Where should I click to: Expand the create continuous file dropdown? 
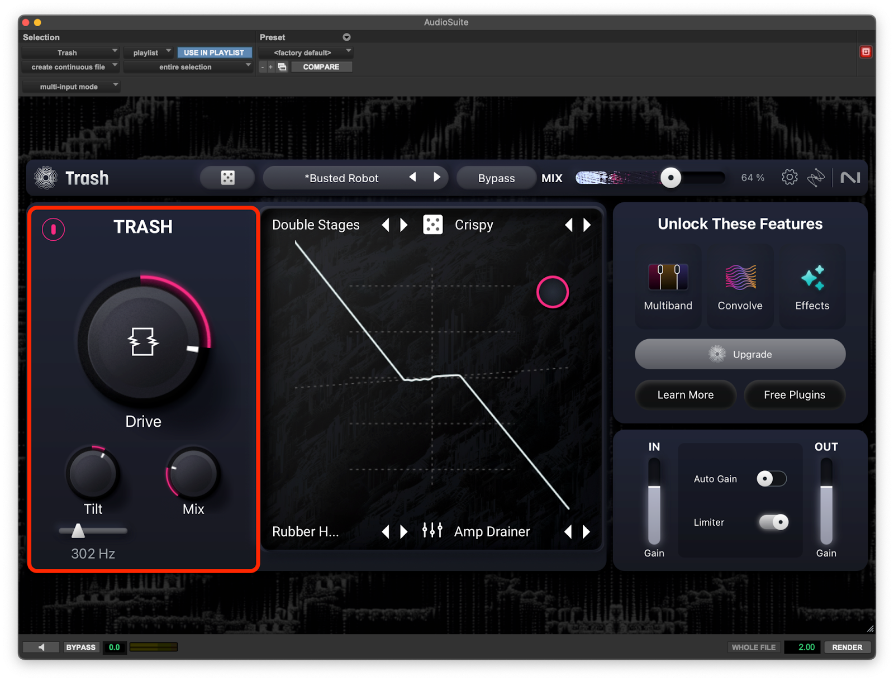tap(70, 67)
